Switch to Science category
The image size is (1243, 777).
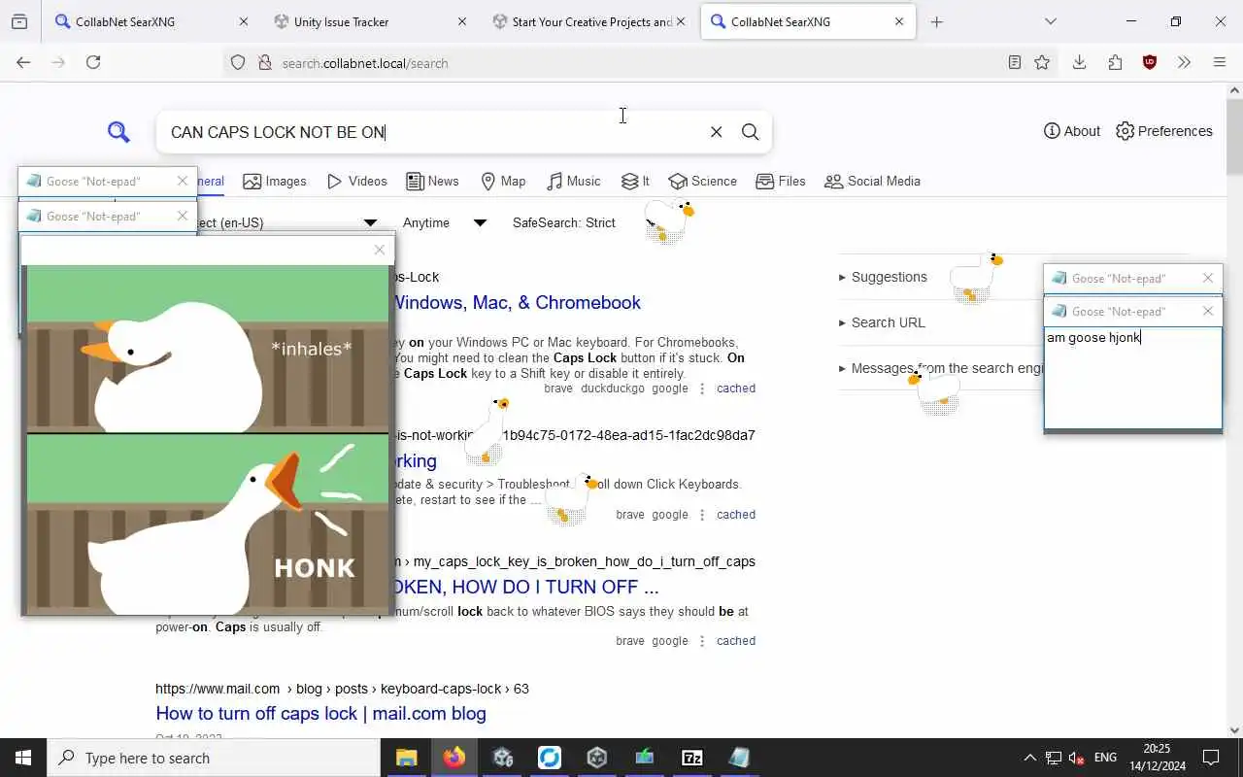coord(702,182)
